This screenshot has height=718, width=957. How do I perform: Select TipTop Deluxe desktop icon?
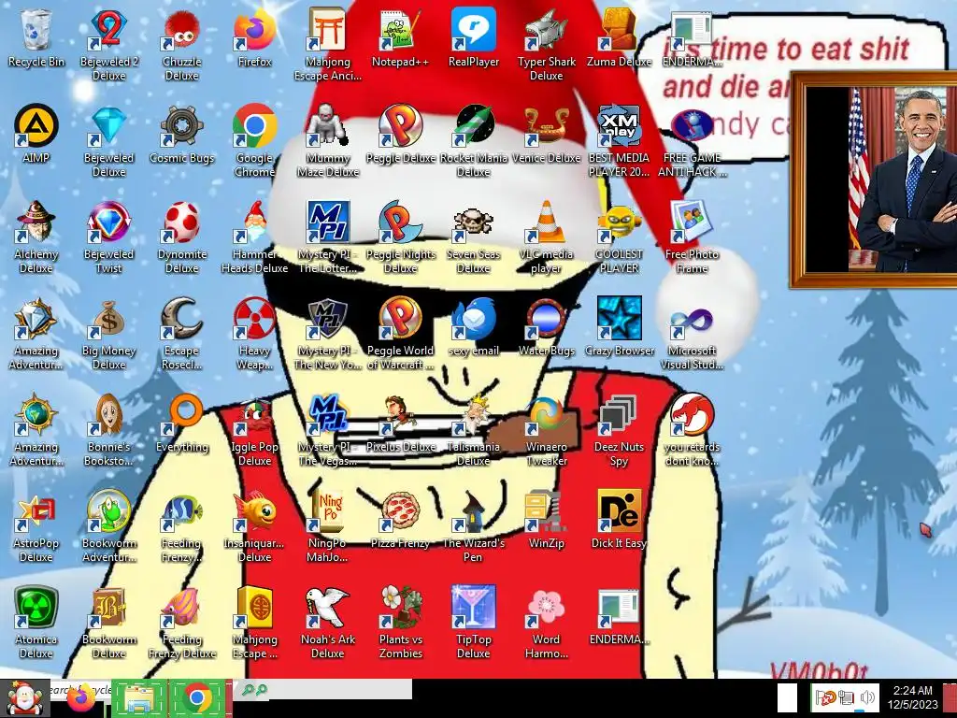(474, 624)
